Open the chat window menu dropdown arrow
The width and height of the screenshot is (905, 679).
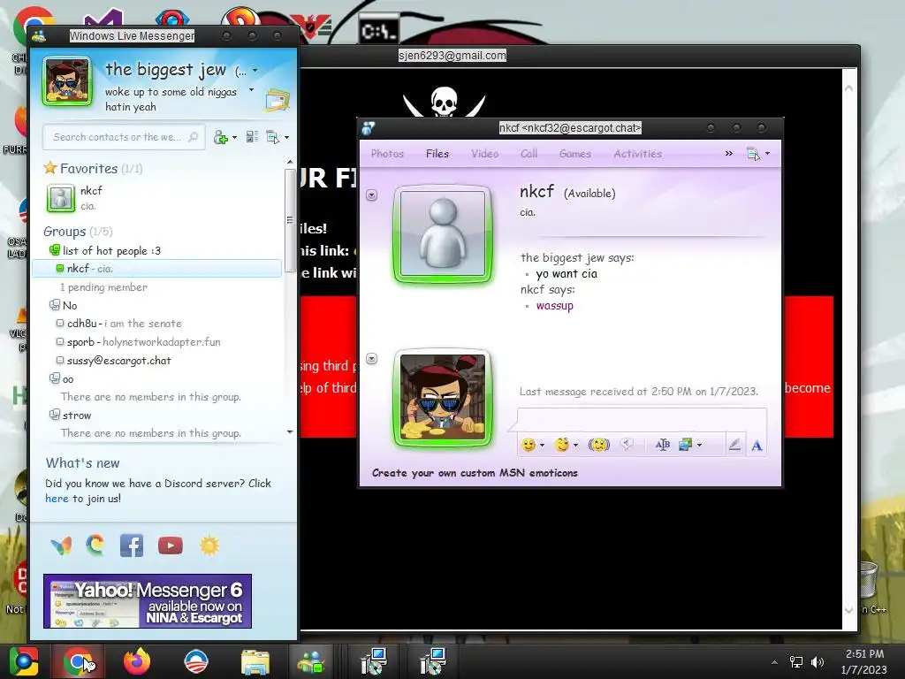click(x=767, y=154)
